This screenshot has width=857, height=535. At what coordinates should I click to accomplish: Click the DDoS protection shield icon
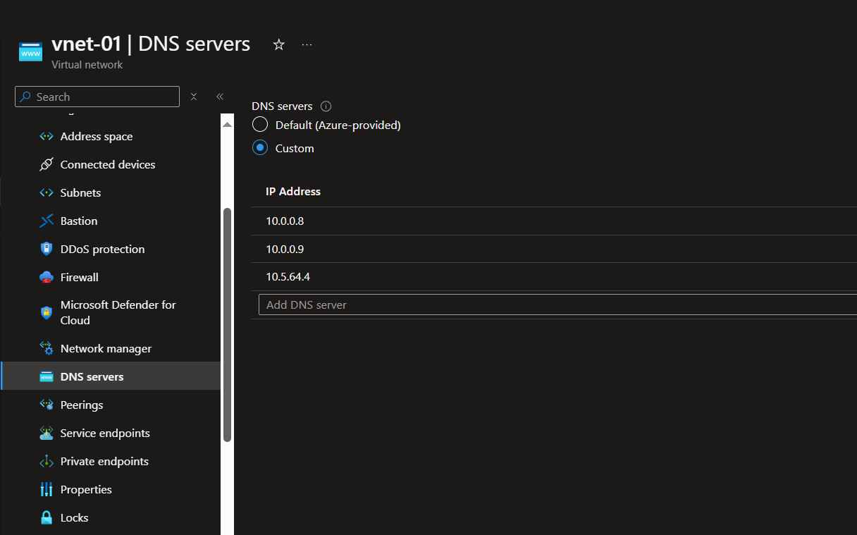(x=47, y=250)
